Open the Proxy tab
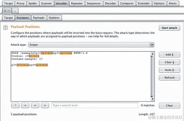This screenshot has width=184, height=121. (x=21, y=4)
